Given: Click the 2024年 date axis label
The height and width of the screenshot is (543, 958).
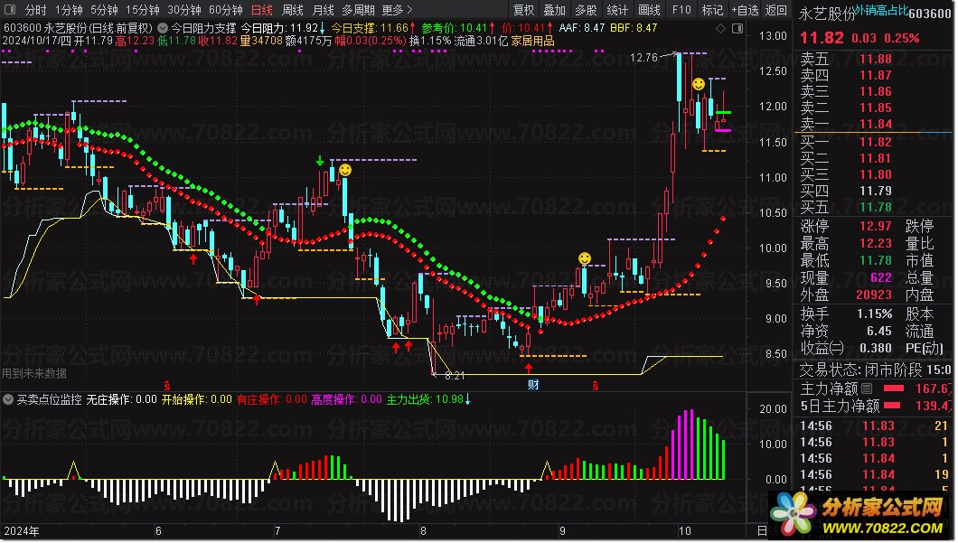Looking at the screenshot, I should 22,530.
